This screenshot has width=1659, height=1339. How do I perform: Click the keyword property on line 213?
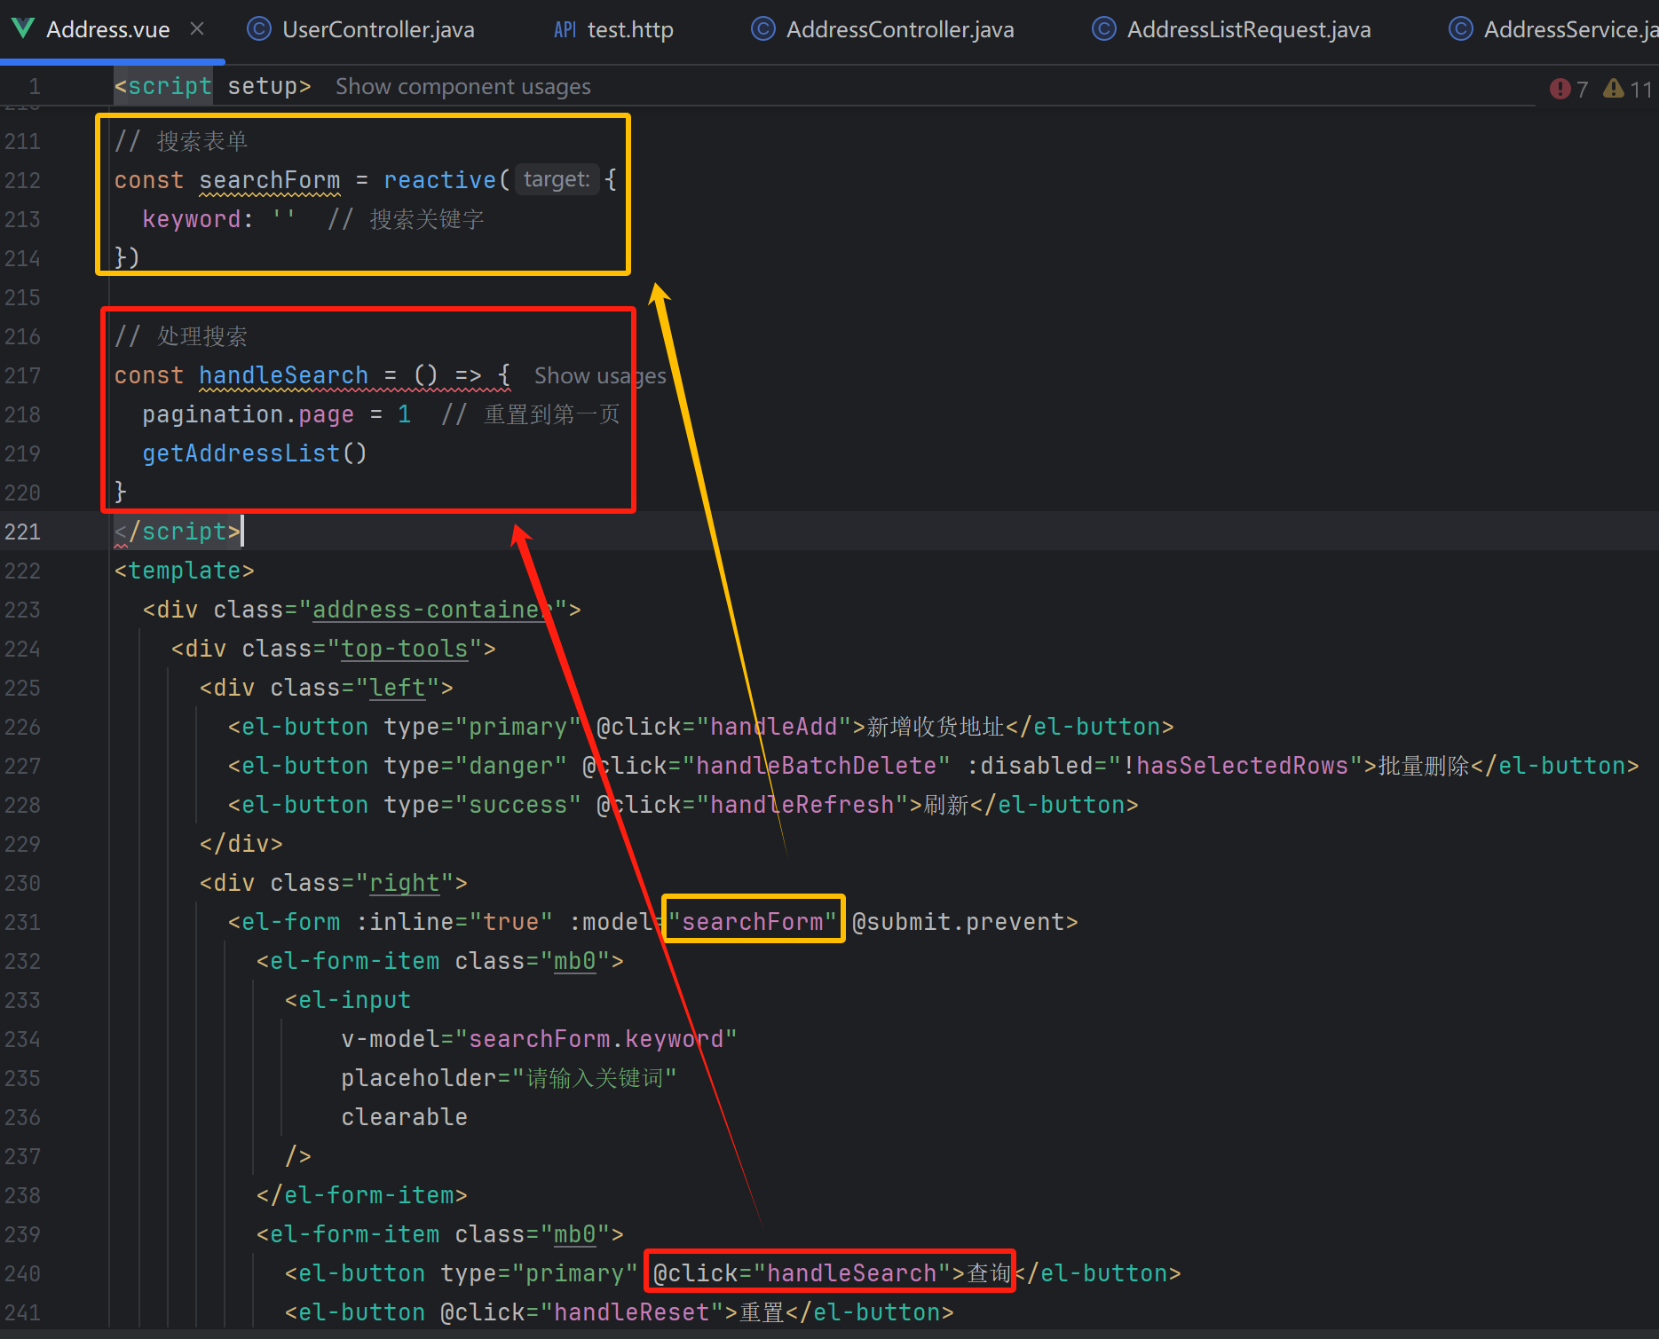click(x=192, y=219)
